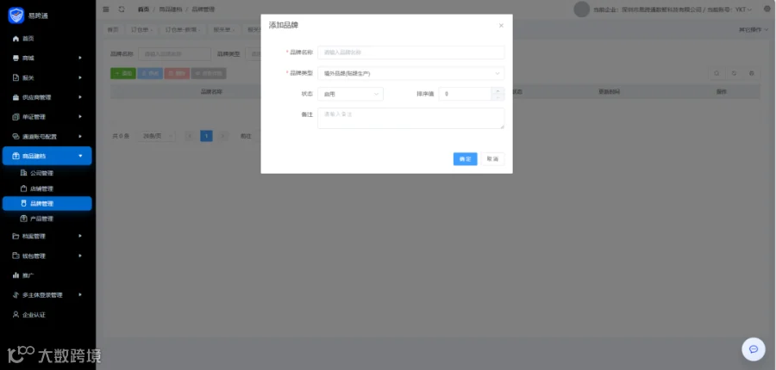Click the home icon beside 首页 in sidebar
776x370 pixels.
coord(16,39)
